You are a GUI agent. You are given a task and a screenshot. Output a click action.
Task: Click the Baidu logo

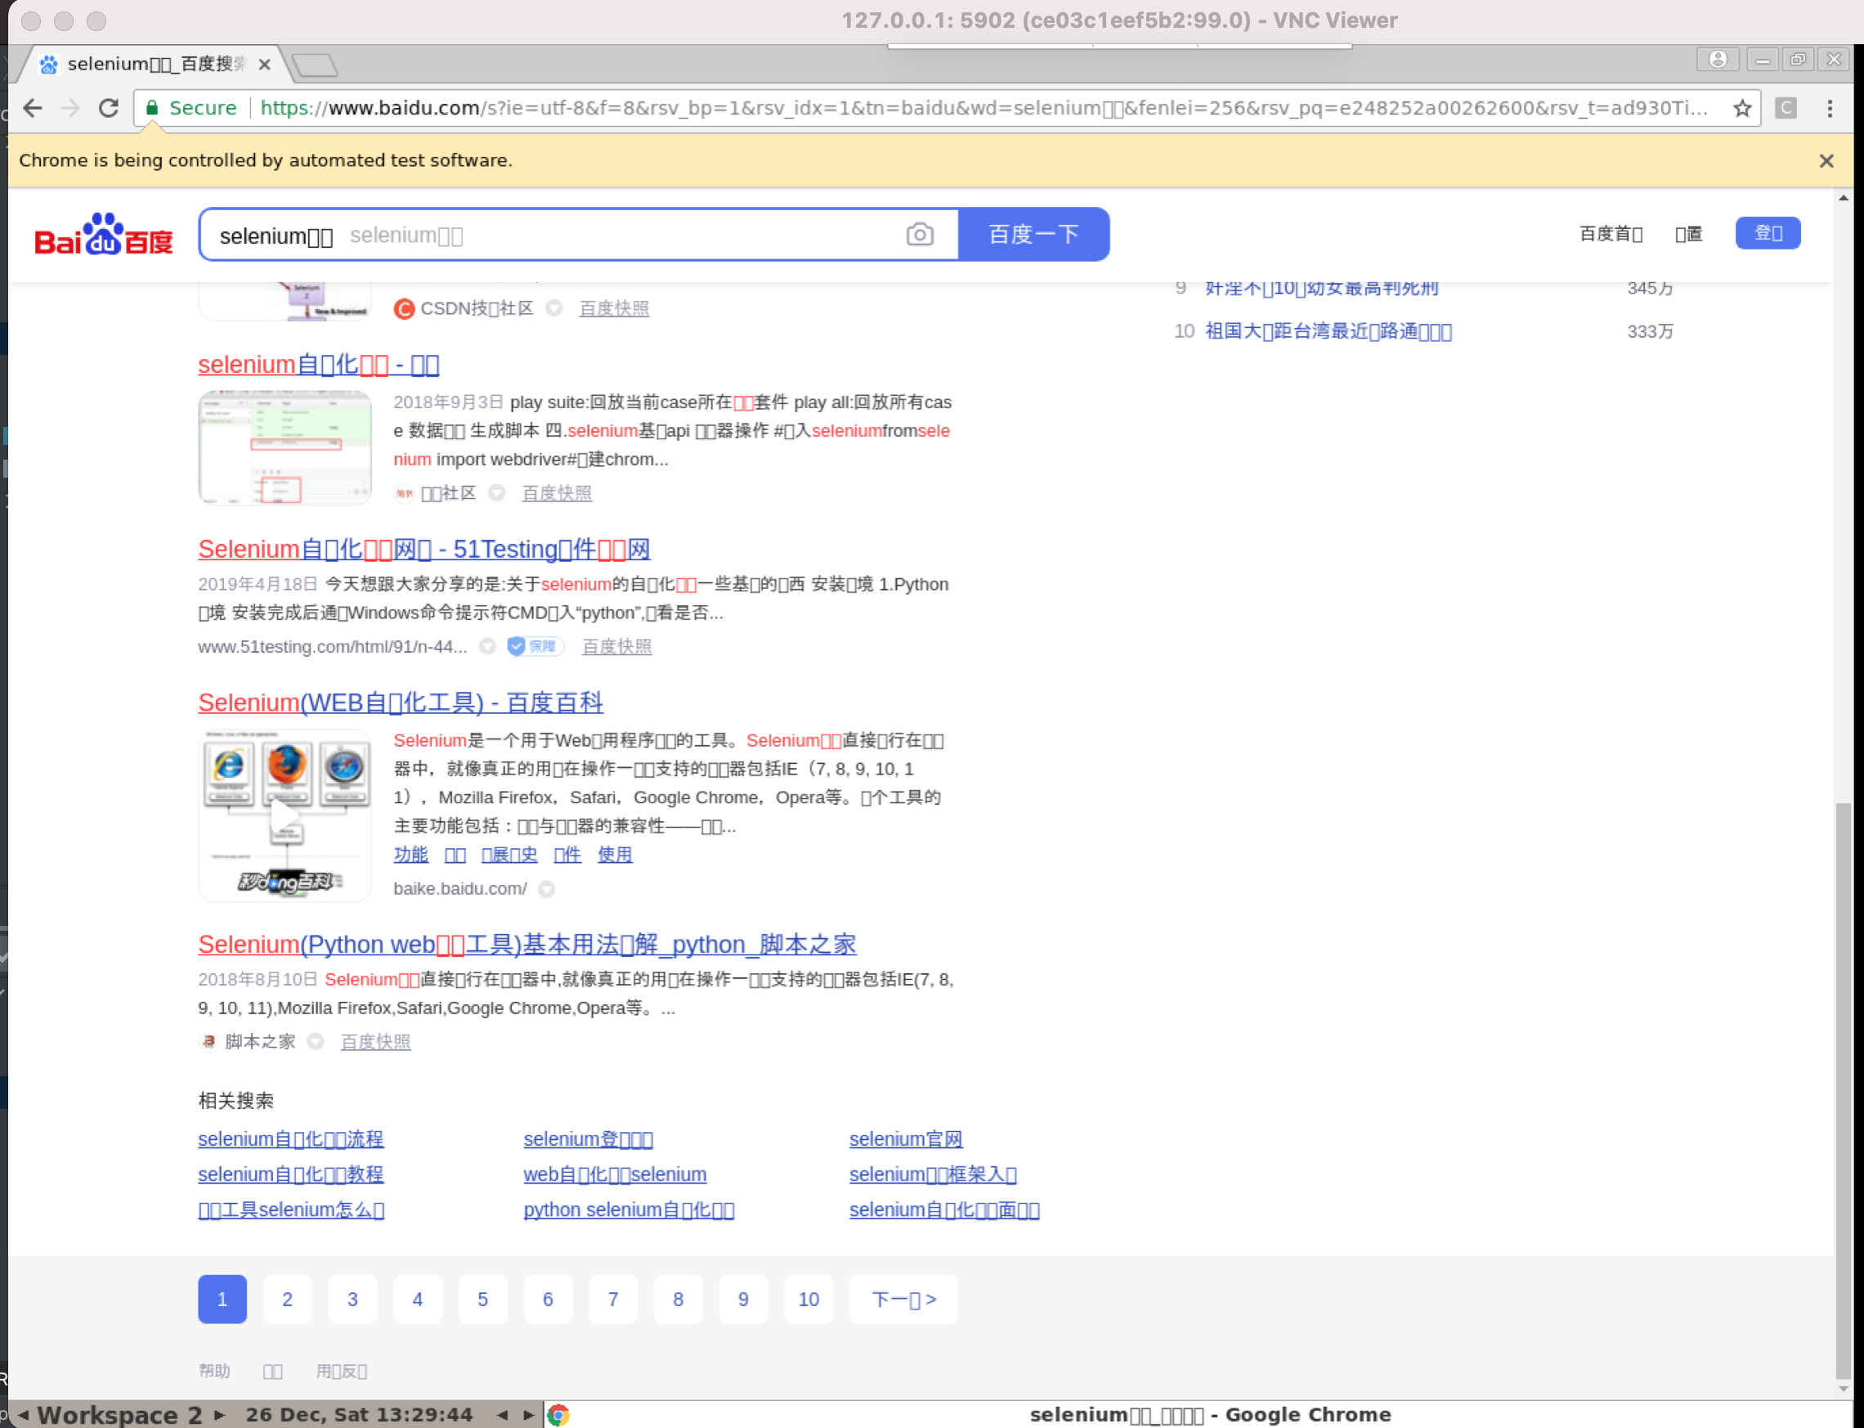click(x=103, y=234)
